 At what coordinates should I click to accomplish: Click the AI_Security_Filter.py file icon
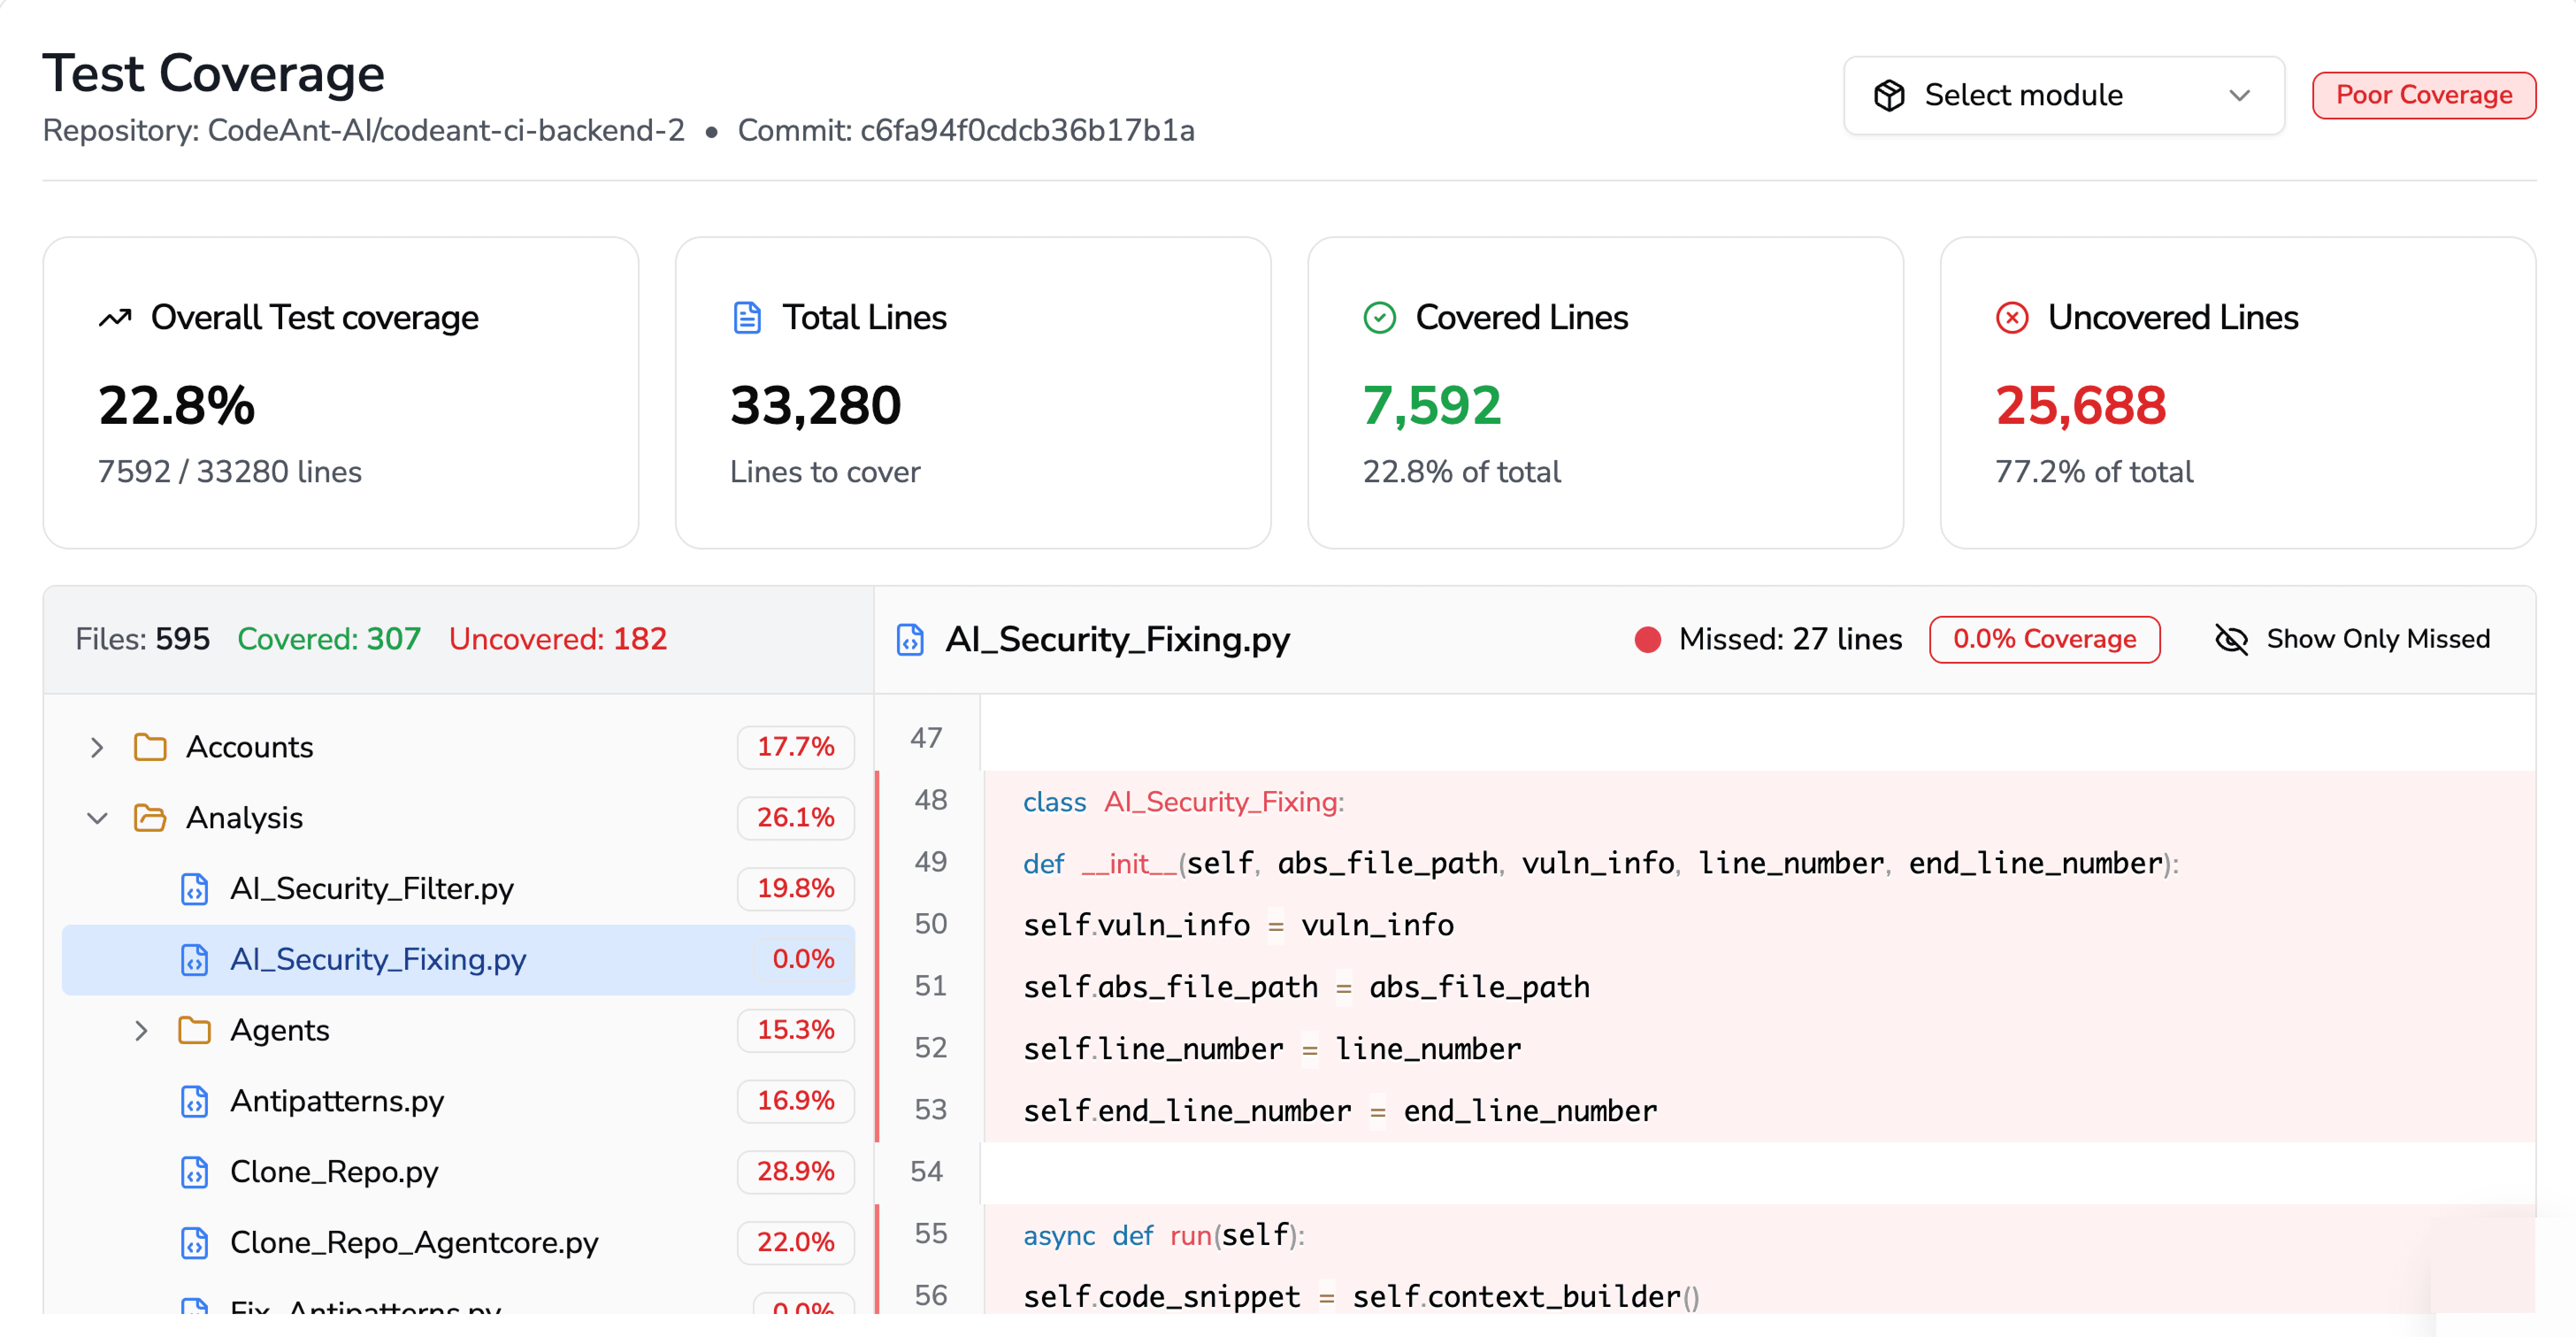[194, 889]
